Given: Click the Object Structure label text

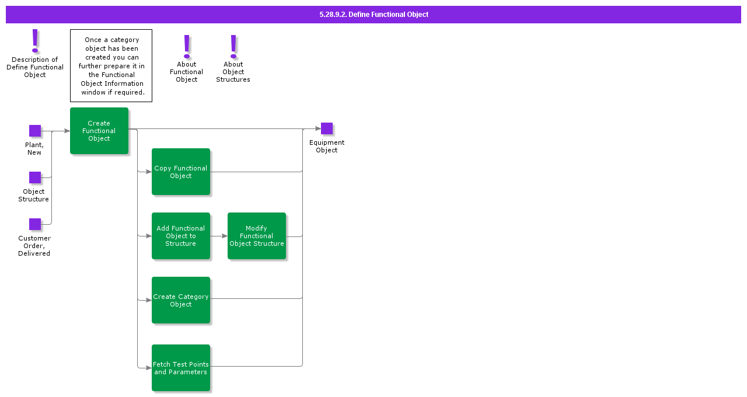Looking at the screenshot, I should [x=34, y=196].
